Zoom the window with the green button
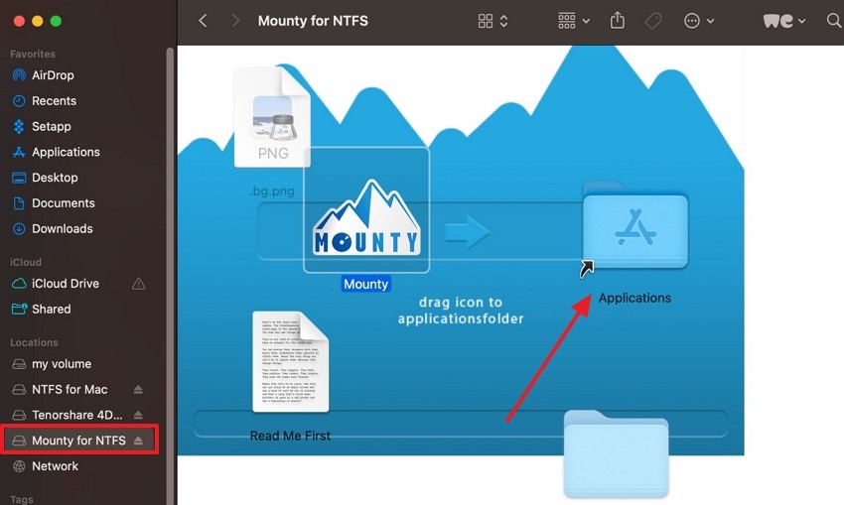844x505 pixels. point(56,21)
